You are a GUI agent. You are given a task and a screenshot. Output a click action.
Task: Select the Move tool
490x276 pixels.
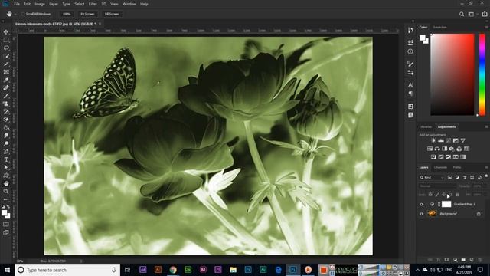click(6, 32)
